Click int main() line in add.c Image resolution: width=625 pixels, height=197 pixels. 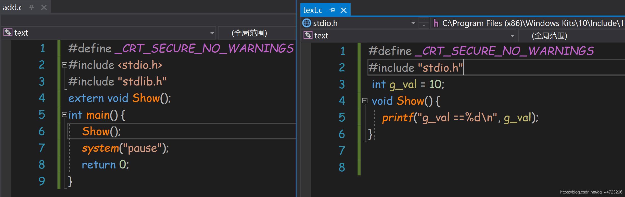[97, 115]
